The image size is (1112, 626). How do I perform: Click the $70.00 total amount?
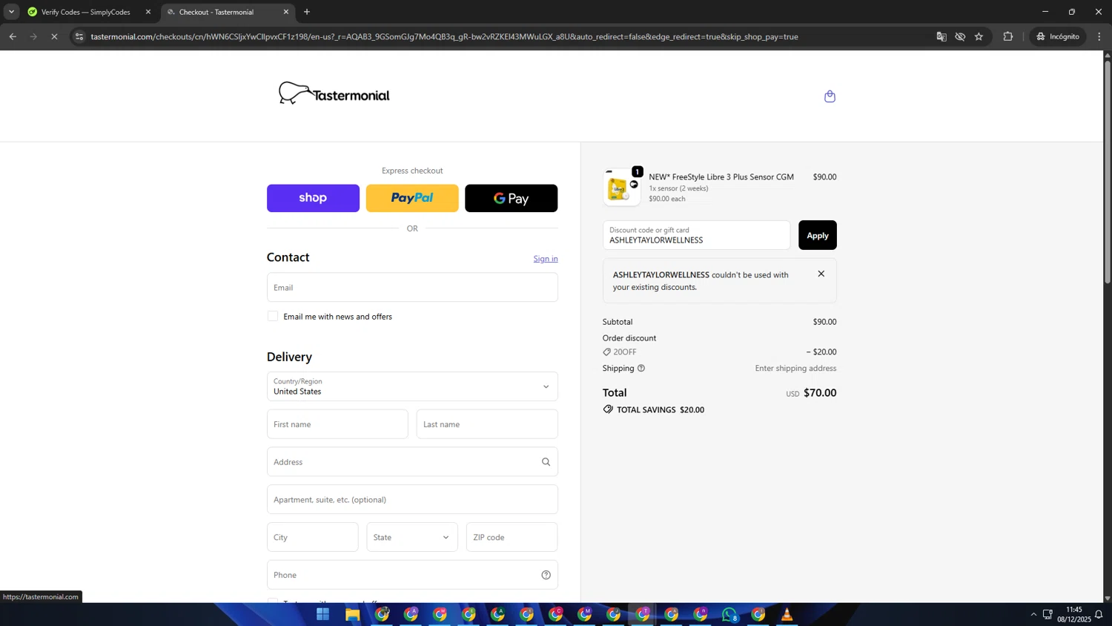point(820,393)
